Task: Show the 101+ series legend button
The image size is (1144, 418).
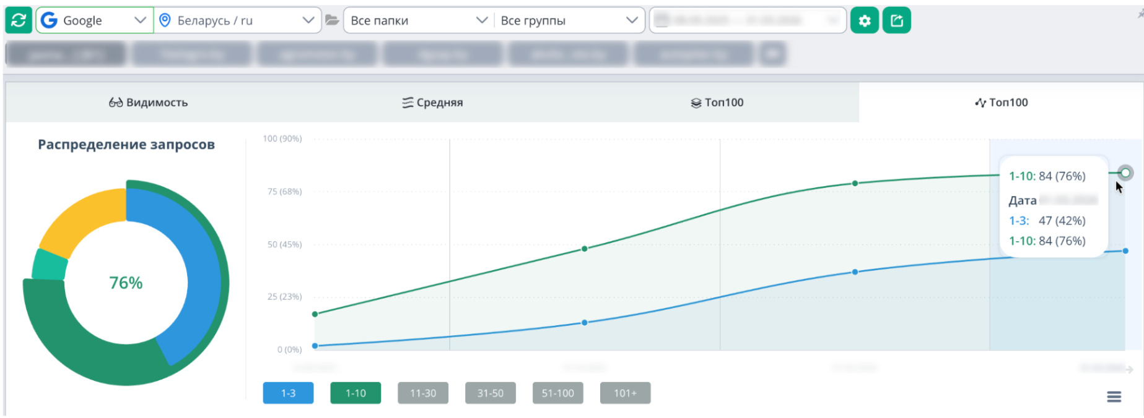Action: (x=625, y=393)
